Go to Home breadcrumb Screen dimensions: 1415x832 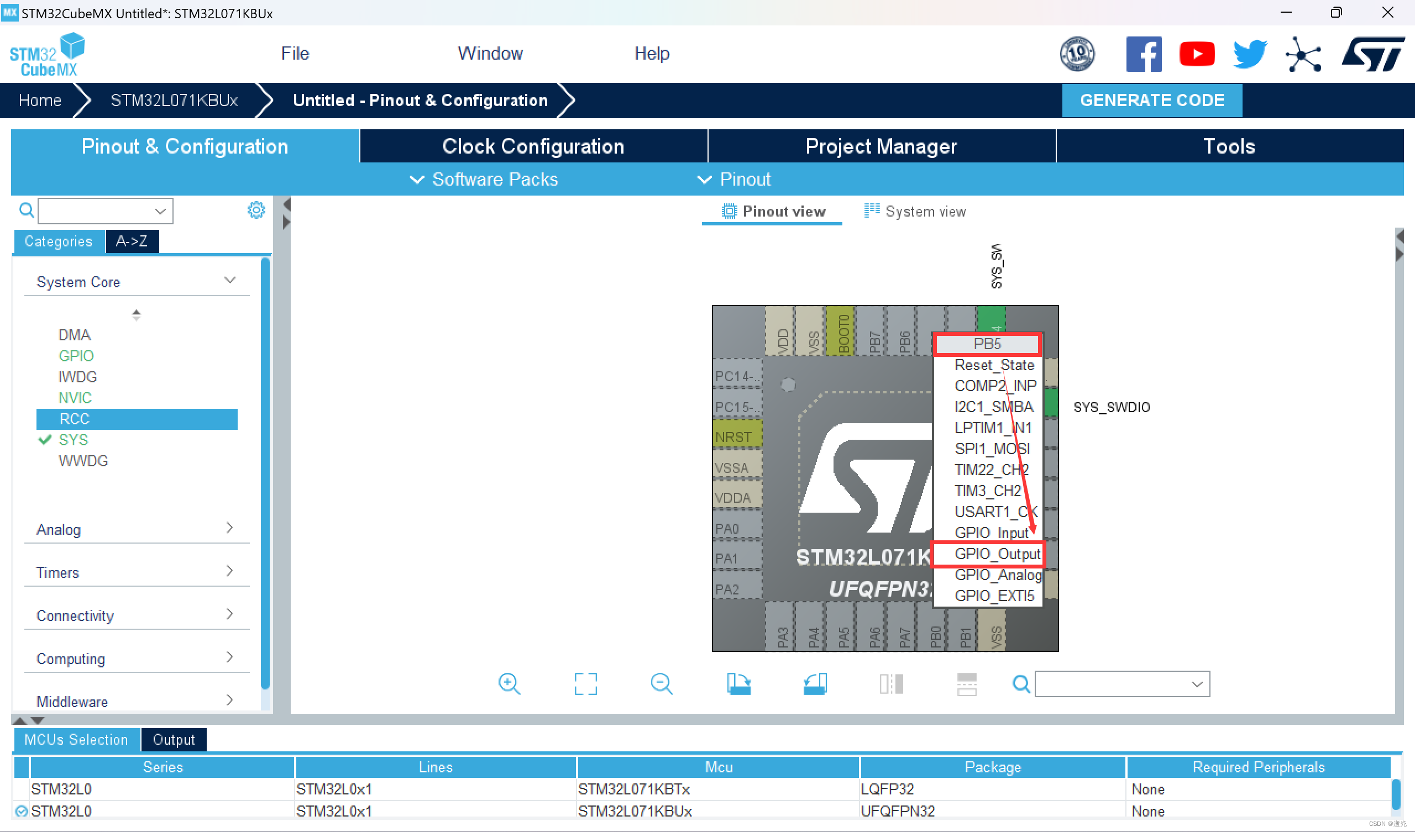(x=40, y=100)
